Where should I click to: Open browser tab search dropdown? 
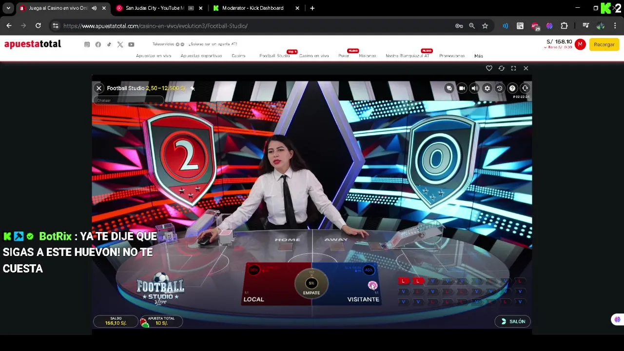click(8, 8)
